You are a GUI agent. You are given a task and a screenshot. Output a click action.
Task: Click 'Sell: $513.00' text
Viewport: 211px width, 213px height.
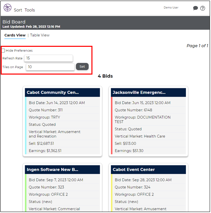click(x=126, y=143)
